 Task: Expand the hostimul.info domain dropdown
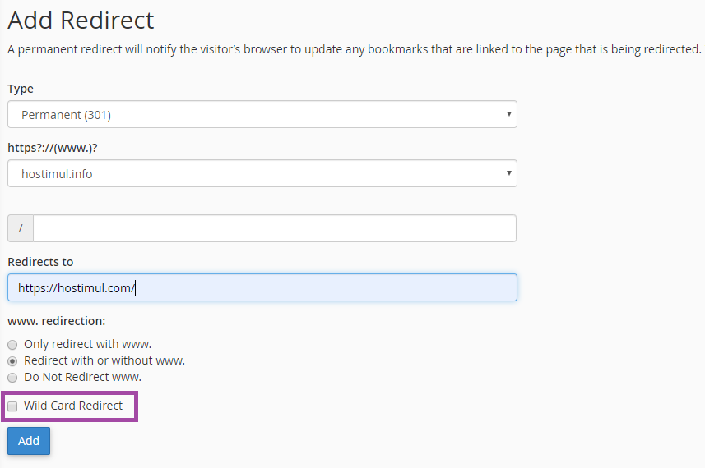click(x=262, y=173)
